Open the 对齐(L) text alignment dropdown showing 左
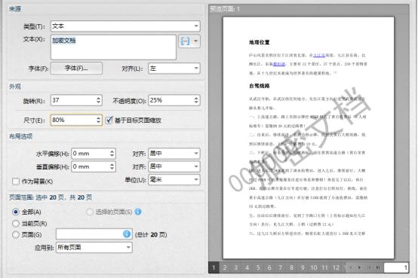Image resolution: width=418 pixels, height=278 pixels. (x=174, y=69)
